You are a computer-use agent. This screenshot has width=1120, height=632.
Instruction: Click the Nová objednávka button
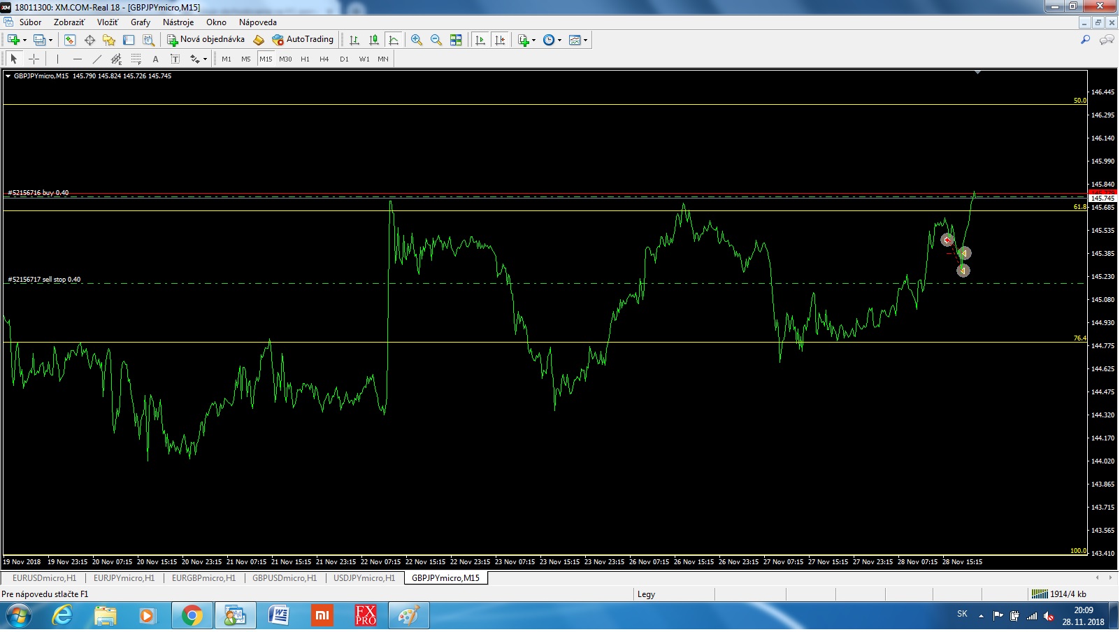tap(206, 40)
